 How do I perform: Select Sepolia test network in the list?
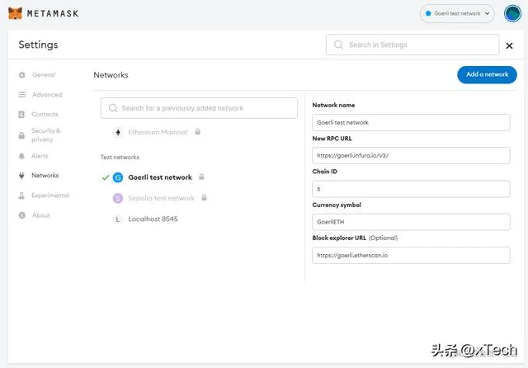tap(162, 198)
